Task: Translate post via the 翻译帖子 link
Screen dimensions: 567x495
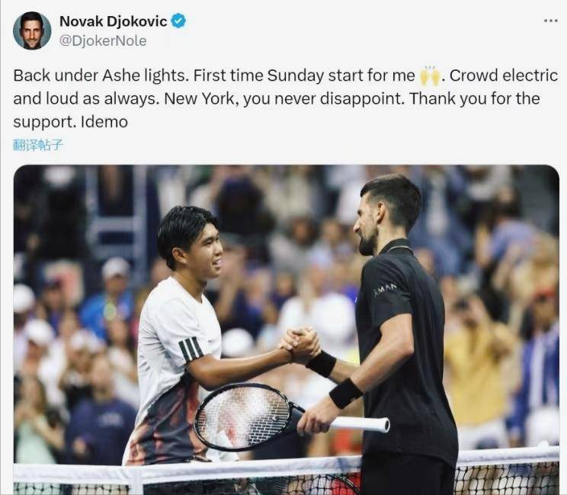Action: click(38, 145)
